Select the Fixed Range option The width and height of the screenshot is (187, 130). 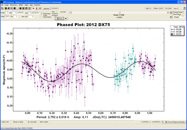184,14
